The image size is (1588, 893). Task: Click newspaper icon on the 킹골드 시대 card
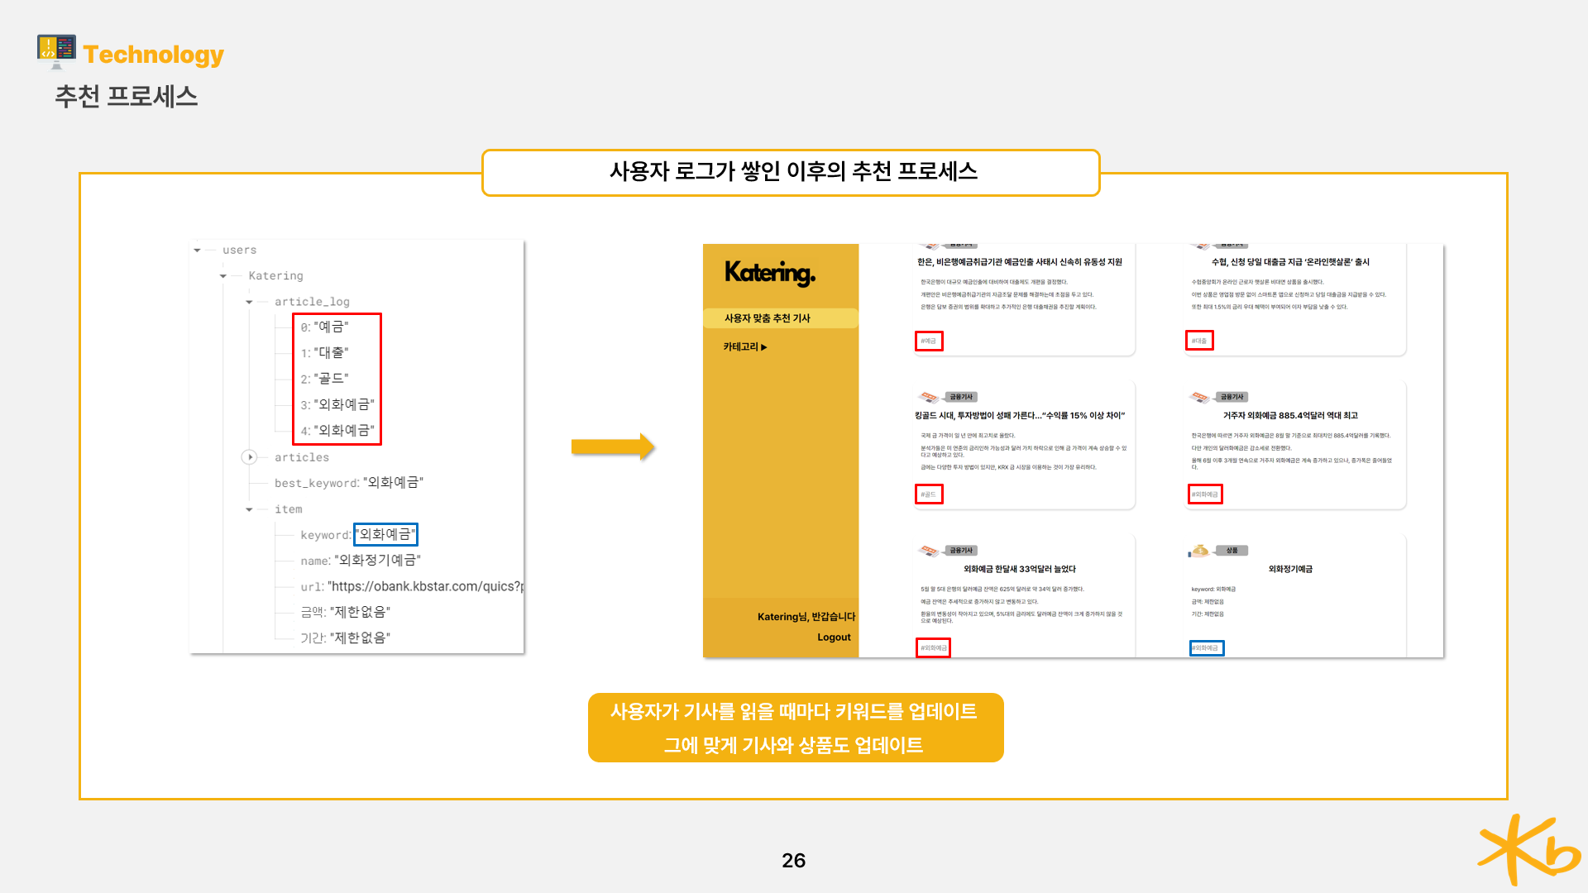tap(929, 397)
